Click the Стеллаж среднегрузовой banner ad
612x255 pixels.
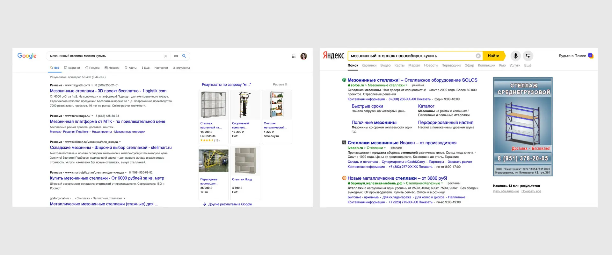pyautogui.click(x=523, y=127)
